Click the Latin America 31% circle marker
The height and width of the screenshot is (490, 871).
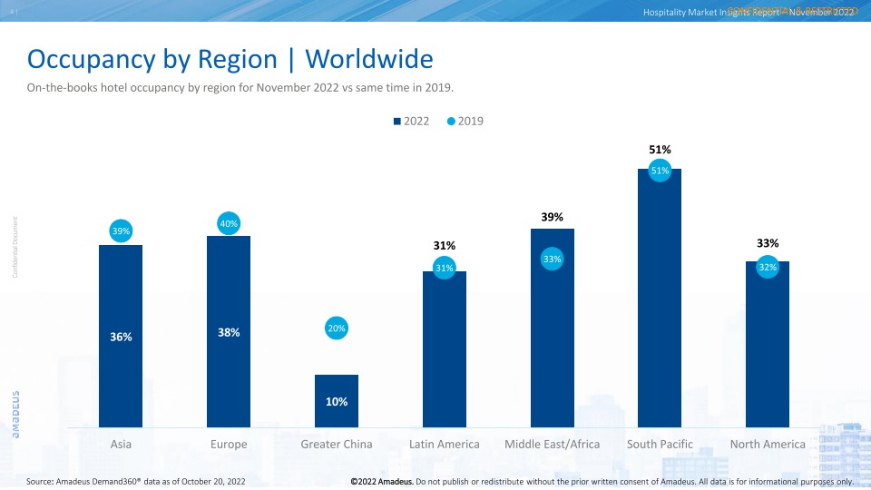pos(445,268)
